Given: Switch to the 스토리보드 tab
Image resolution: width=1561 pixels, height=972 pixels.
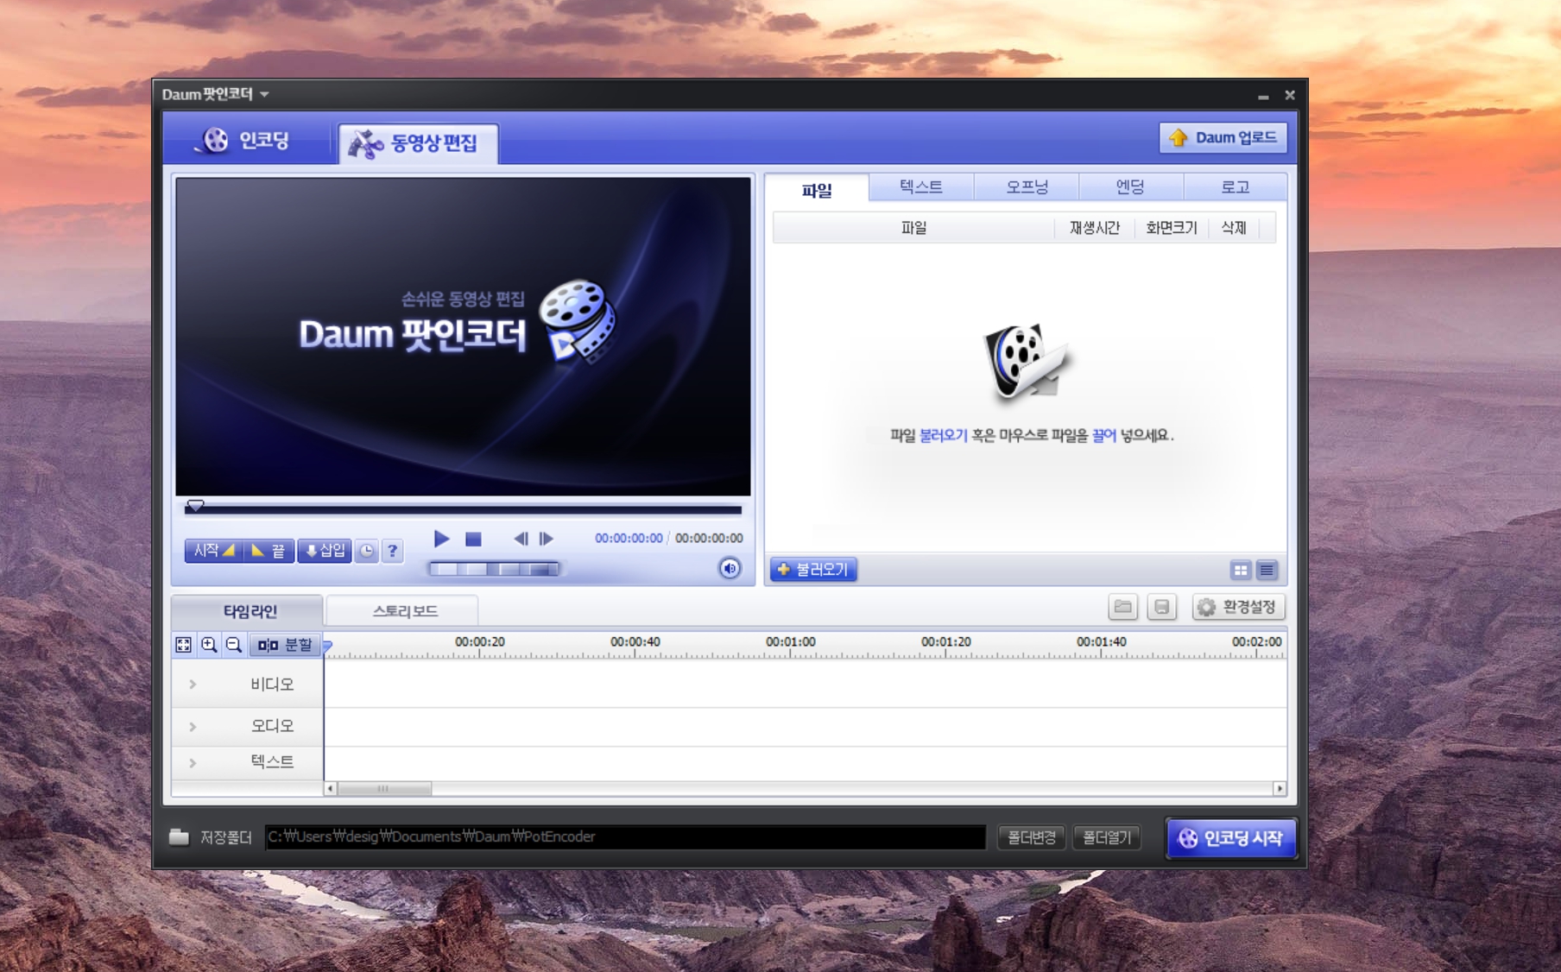Looking at the screenshot, I should click(404, 611).
